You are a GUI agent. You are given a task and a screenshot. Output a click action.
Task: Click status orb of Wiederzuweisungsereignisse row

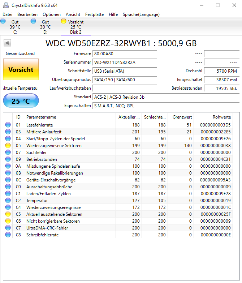8,207
